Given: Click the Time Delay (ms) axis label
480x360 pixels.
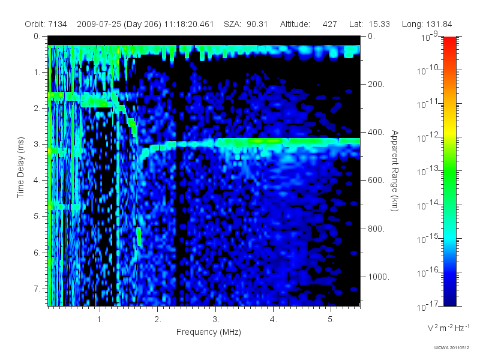Looking at the screenshot, I should click(x=20, y=167).
